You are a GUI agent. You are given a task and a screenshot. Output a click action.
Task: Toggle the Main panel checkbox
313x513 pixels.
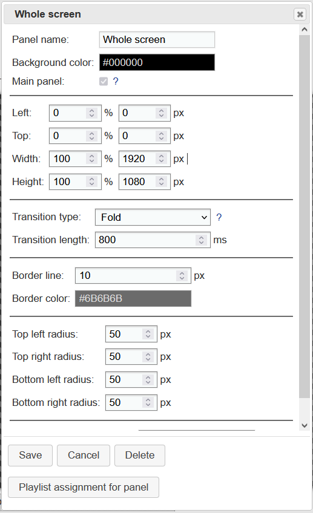104,81
